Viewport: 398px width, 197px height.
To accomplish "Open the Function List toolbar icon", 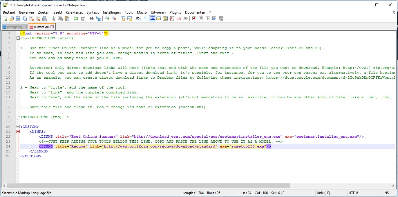I will coord(172,19).
